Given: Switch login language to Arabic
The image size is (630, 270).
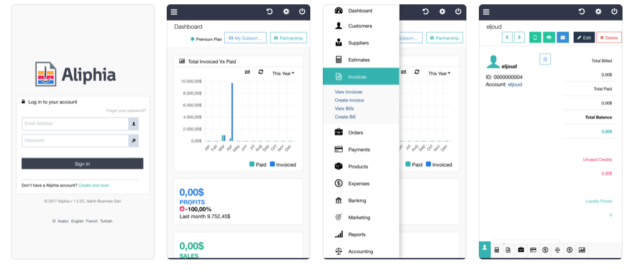Looking at the screenshot, I should 63,221.
